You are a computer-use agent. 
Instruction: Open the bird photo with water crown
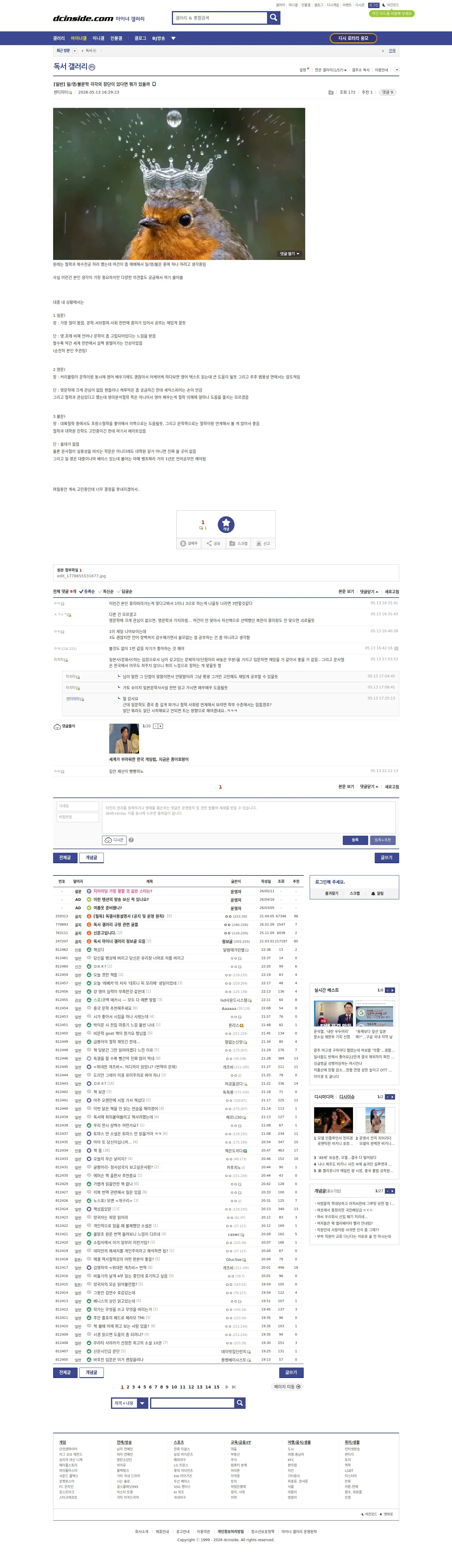[x=179, y=184]
